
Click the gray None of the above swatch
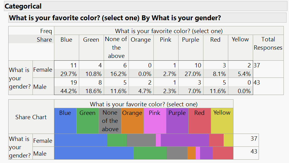[110, 121]
